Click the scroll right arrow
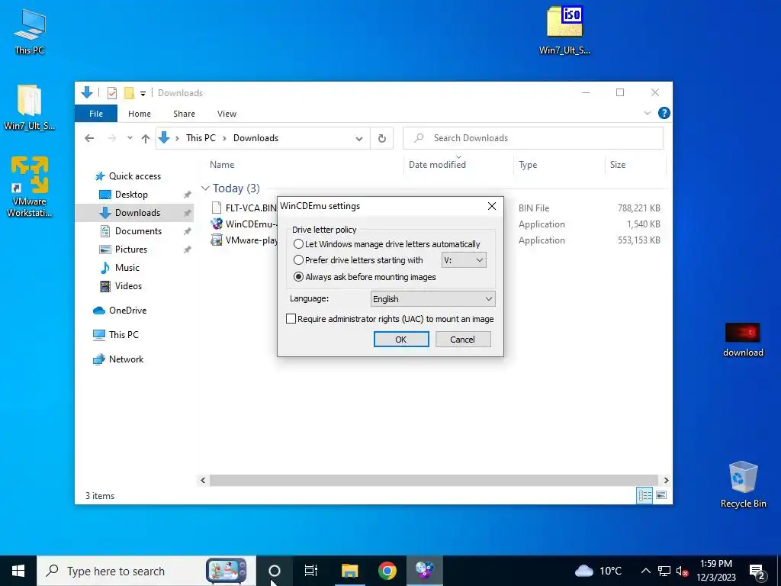781x586 pixels. tap(667, 481)
